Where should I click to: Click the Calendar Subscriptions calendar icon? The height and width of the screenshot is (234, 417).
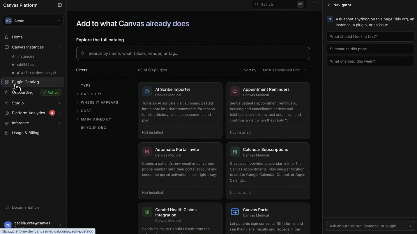point(235,152)
